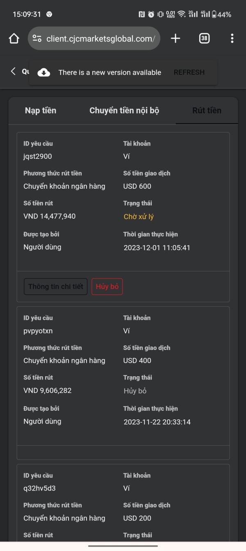Go back using the left chevron
Screen dimensions: 246x551
(13, 72)
